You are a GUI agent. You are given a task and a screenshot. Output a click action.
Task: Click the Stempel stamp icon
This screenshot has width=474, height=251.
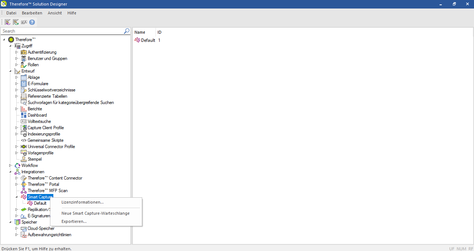[x=24, y=159]
